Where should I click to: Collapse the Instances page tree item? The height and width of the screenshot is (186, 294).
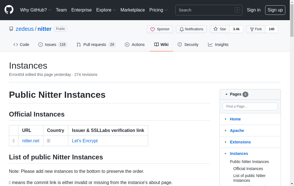click(225, 154)
